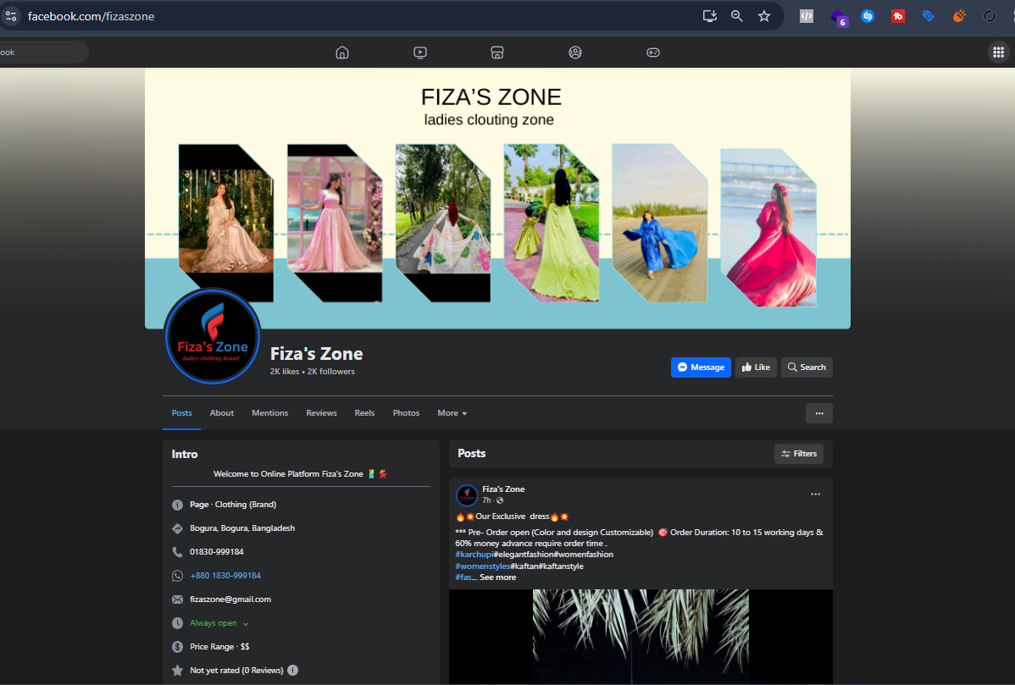Open the Facebook menu grid icon
Image resolution: width=1015 pixels, height=685 pixels.
coord(998,52)
